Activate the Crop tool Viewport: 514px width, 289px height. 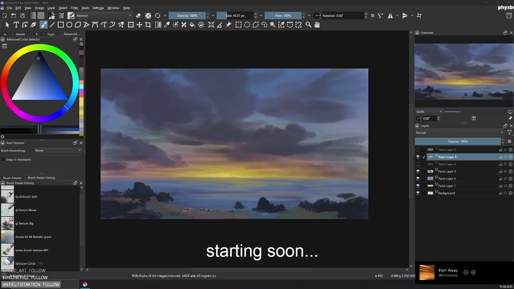[148, 24]
